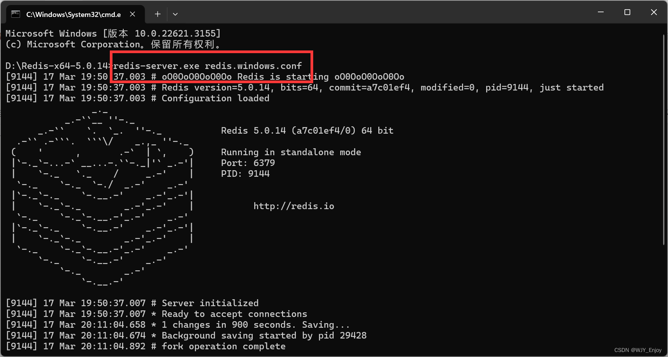
Task: Click the Running in standalone mode text
Action: tap(291, 152)
